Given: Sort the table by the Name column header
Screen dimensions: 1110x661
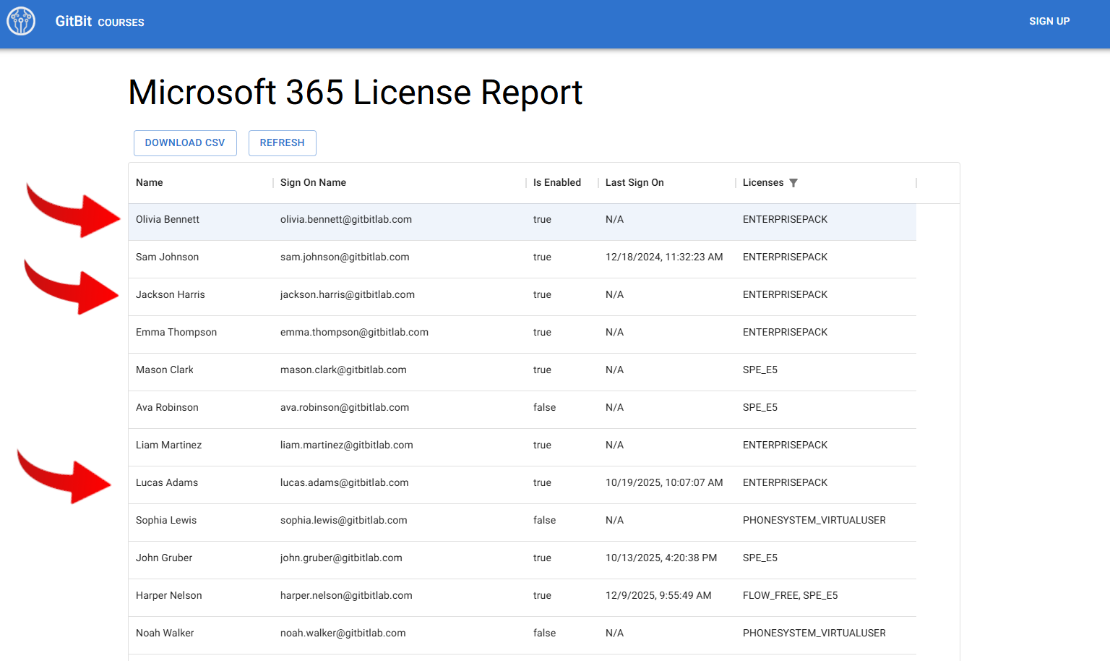Looking at the screenshot, I should point(149,182).
